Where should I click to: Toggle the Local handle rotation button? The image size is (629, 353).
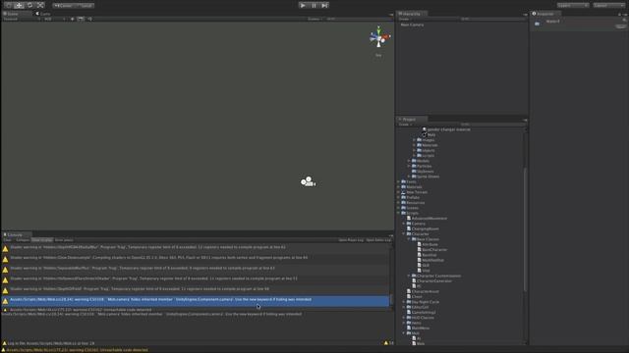tap(85, 6)
